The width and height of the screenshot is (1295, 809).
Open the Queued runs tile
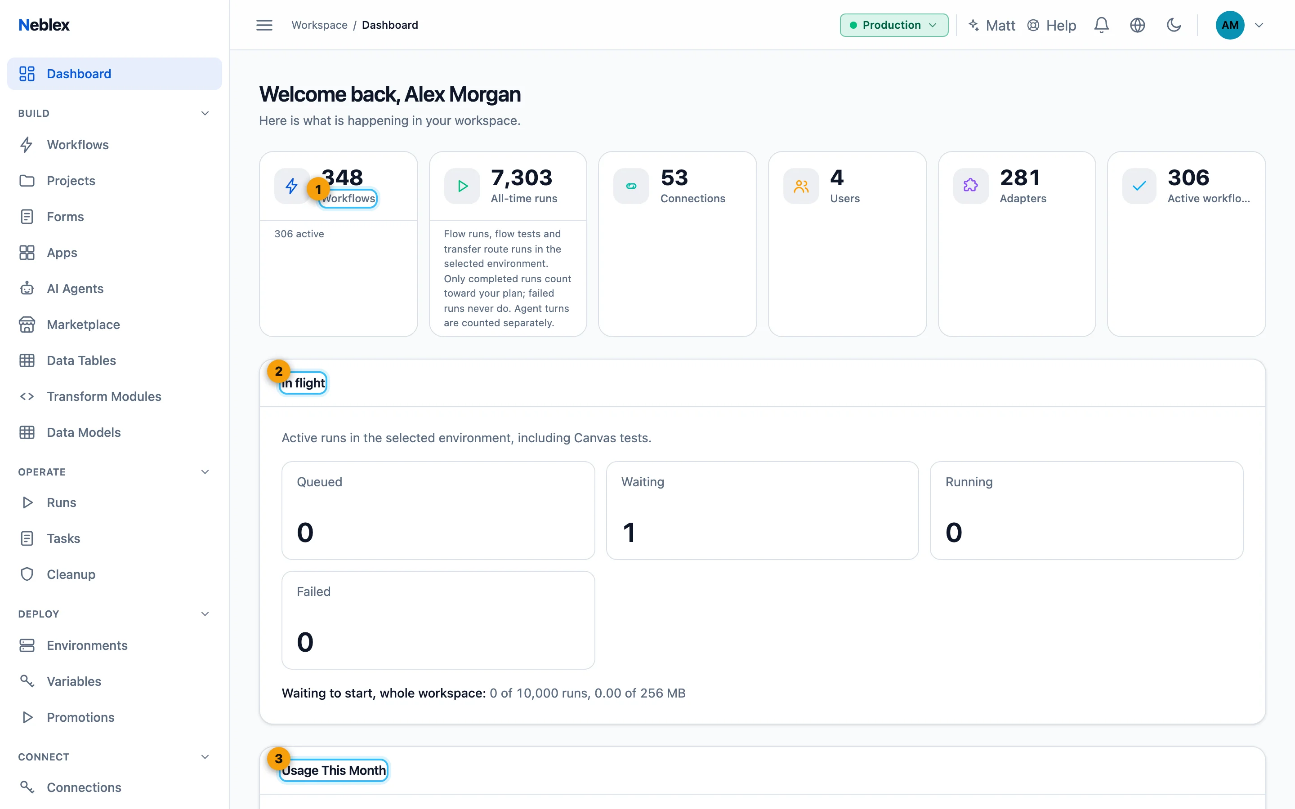(x=438, y=511)
